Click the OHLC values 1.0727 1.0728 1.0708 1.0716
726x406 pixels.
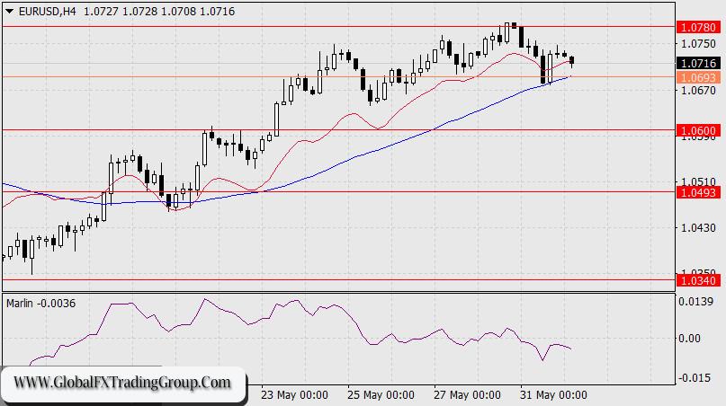click(159, 12)
